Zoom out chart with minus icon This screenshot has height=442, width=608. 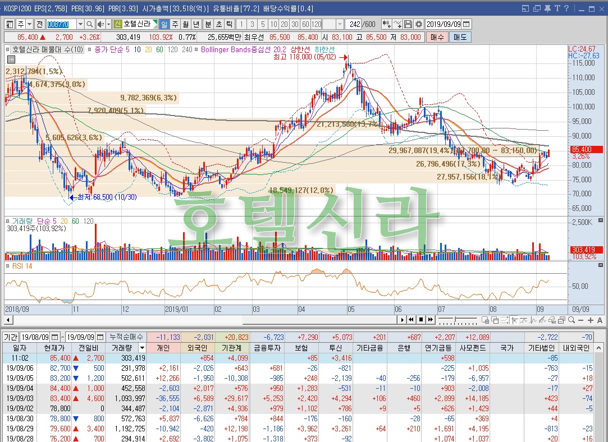[580, 320]
